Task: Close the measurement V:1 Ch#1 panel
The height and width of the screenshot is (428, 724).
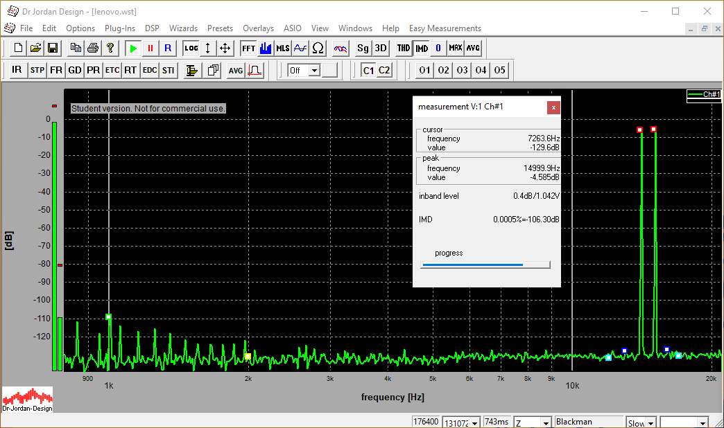Action: 553,107
